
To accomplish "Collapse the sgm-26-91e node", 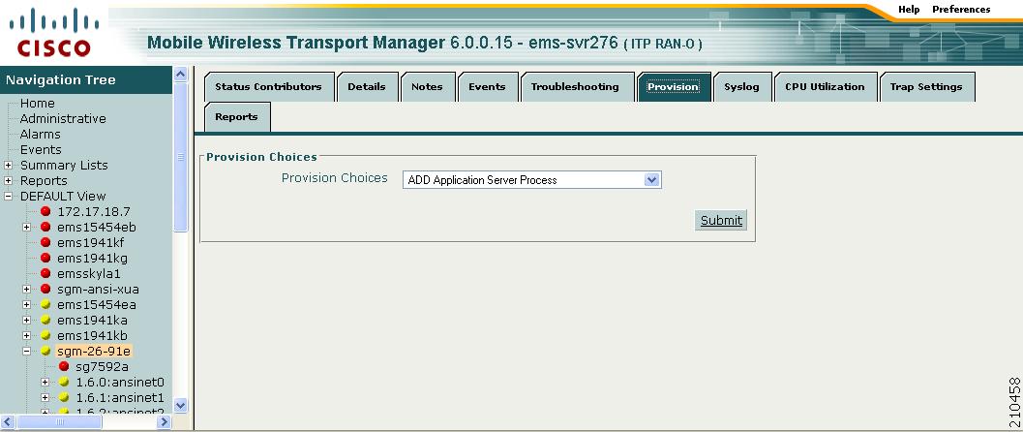I will point(27,351).
